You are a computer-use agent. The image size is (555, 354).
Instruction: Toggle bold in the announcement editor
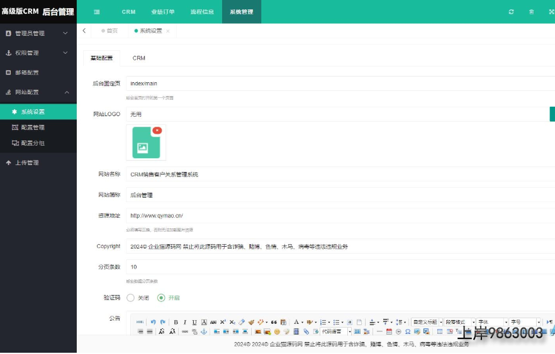176,322
